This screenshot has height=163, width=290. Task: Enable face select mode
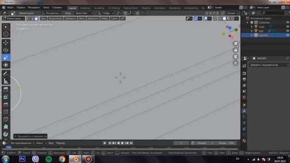pos(36,19)
